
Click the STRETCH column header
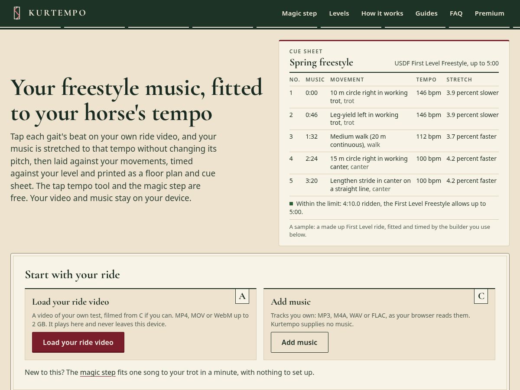(x=459, y=80)
